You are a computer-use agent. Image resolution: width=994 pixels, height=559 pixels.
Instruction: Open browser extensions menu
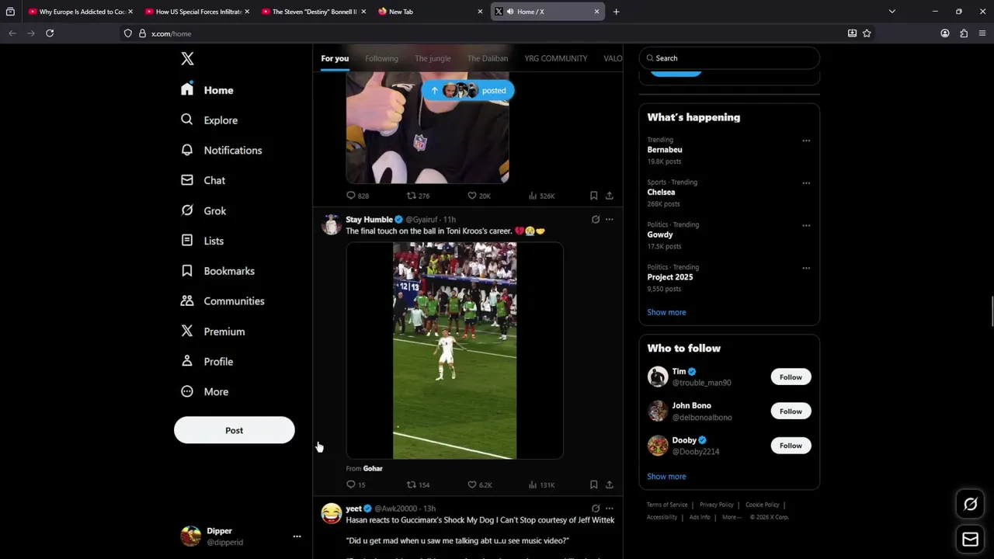click(x=964, y=33)
